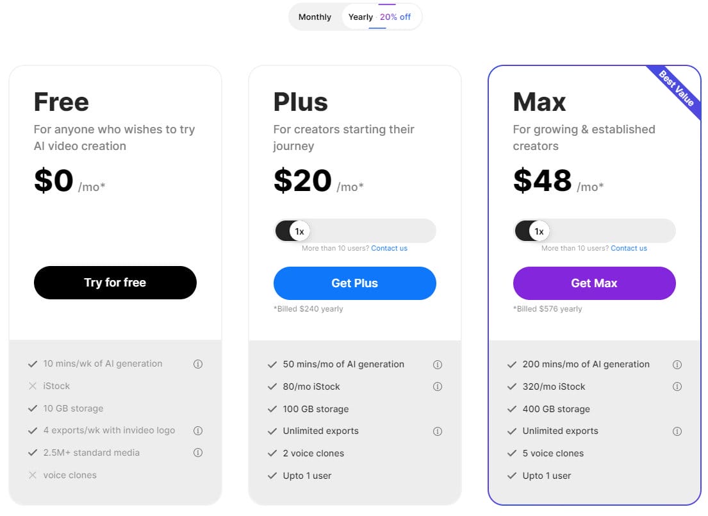Viewport: 708px width, 516px height.
Task: Click the Get Max button
Action: [x=594, y=283]
